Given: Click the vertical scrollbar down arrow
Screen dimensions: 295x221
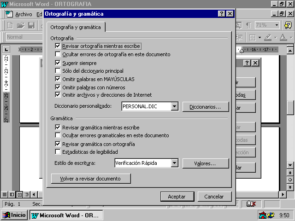Looking at the screenshot, I should [x=290, y=165].
